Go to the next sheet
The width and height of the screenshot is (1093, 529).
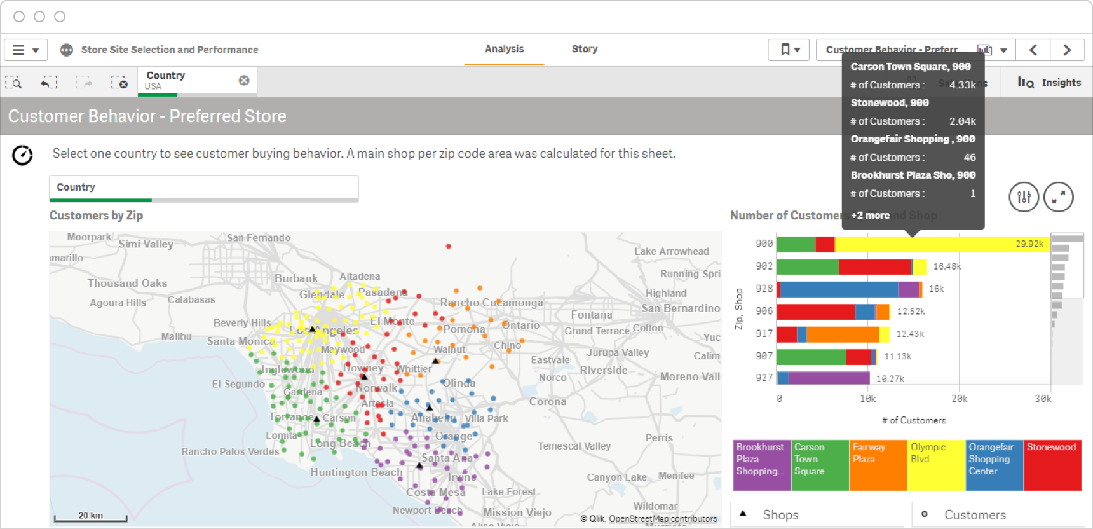1067,50
